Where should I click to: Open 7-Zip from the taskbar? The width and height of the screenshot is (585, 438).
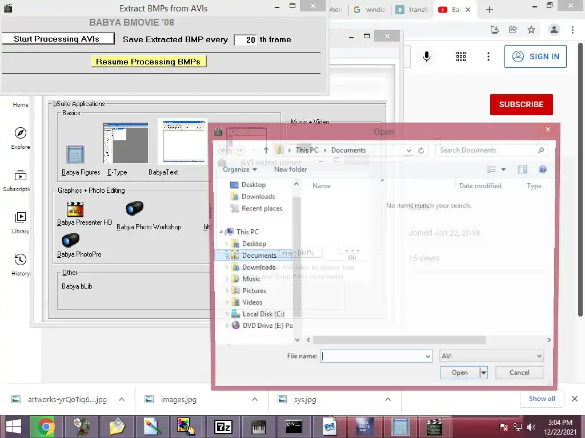click(223, 427)
